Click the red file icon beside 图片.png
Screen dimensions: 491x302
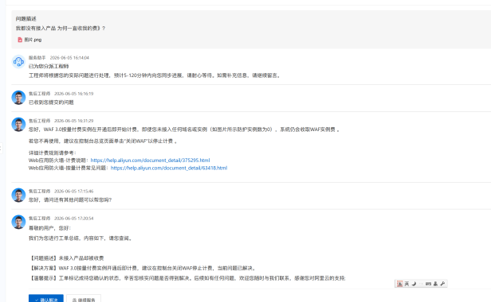coord(20,40)
